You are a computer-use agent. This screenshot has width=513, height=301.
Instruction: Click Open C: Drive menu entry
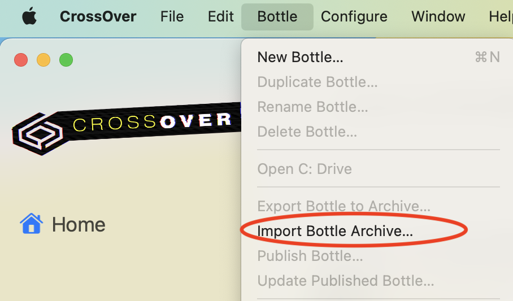[305, 169]
